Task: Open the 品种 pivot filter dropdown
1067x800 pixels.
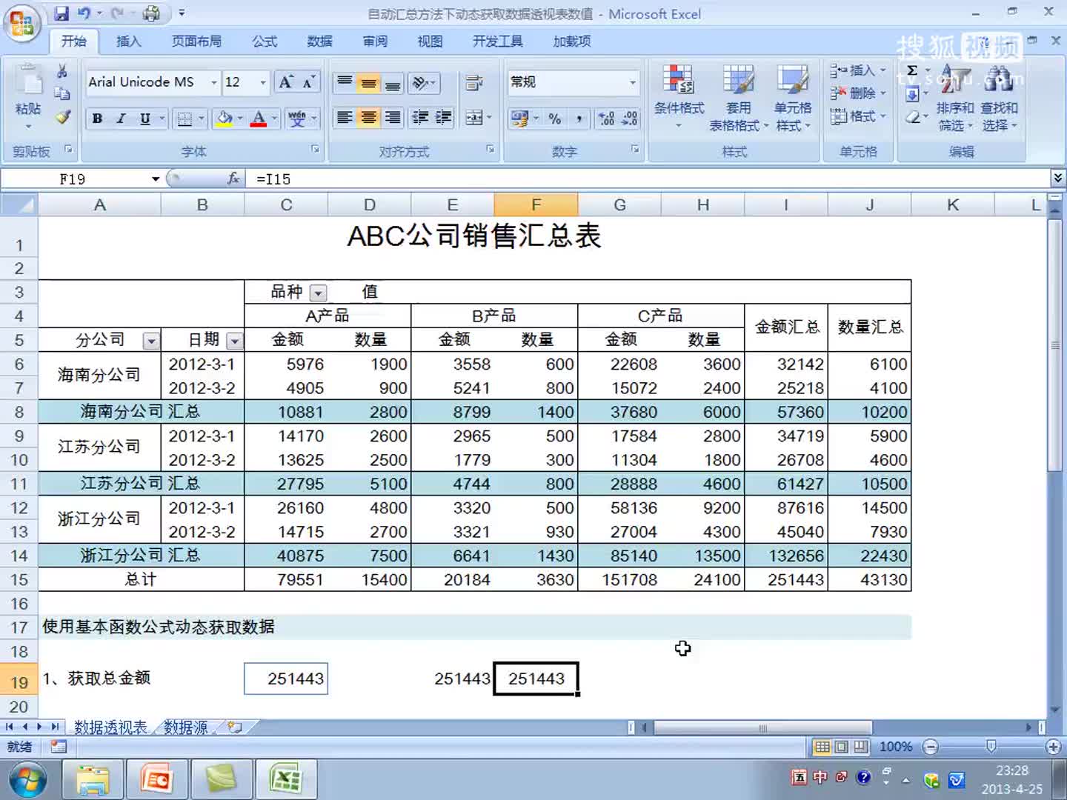Action: pyautogui.click(x=318, y=293)
